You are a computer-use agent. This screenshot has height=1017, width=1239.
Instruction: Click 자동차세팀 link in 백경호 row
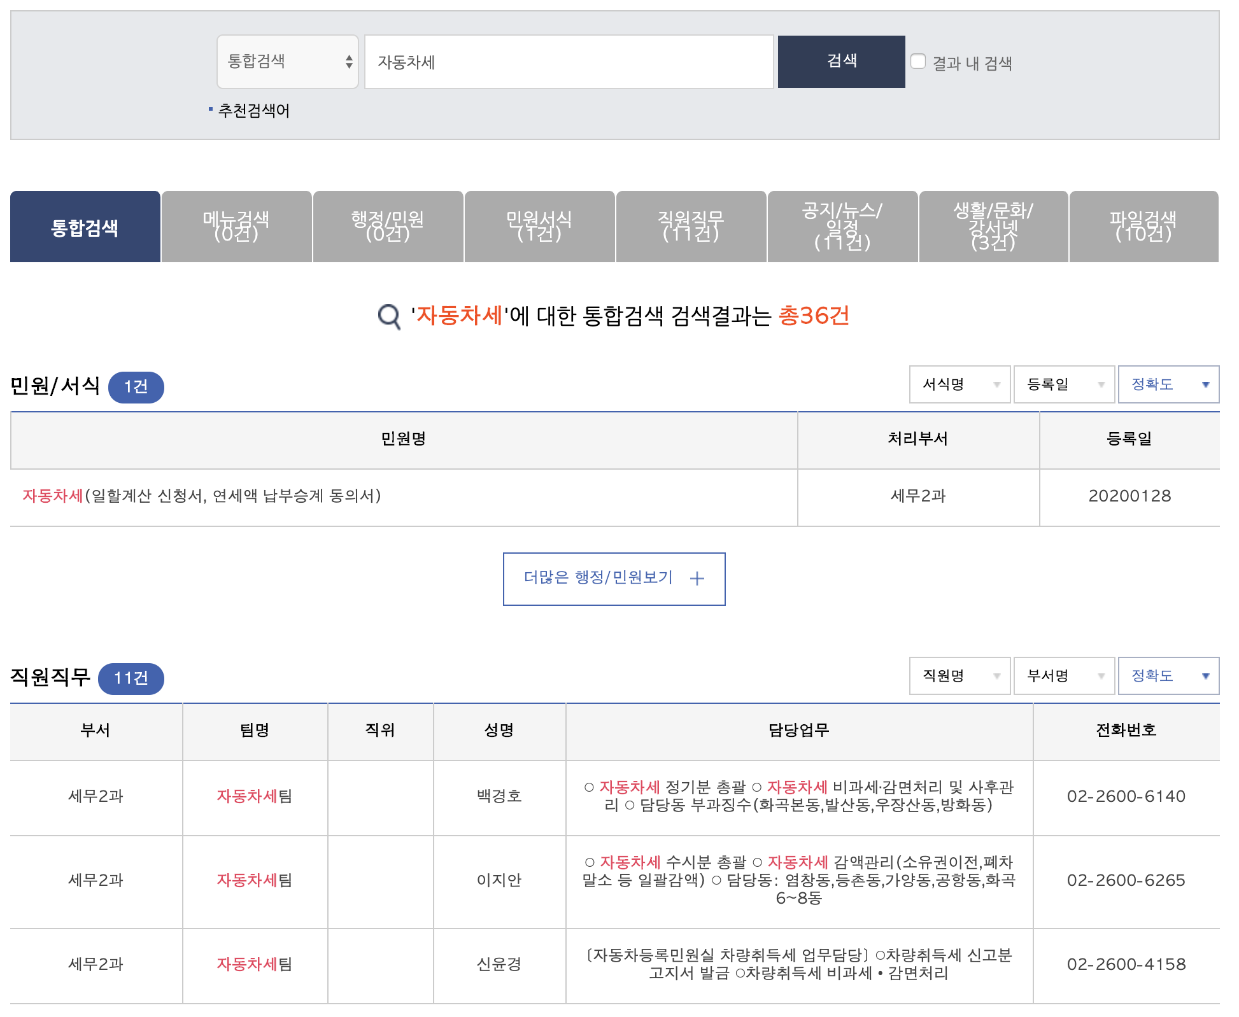click(x=254, y=796)
